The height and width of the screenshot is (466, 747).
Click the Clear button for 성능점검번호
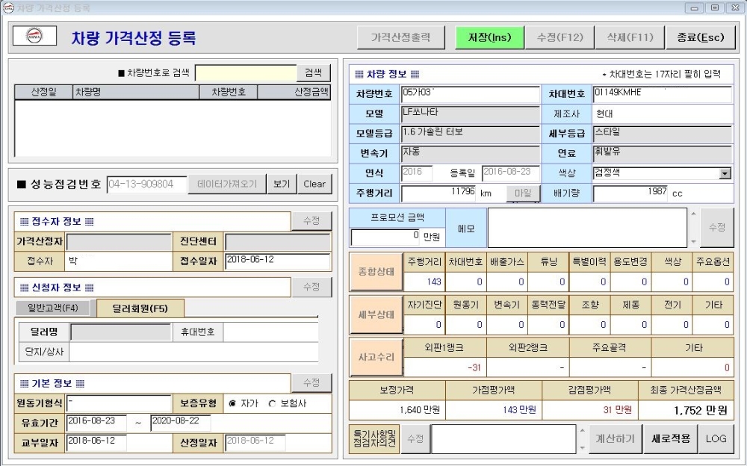tap(314, 184)
